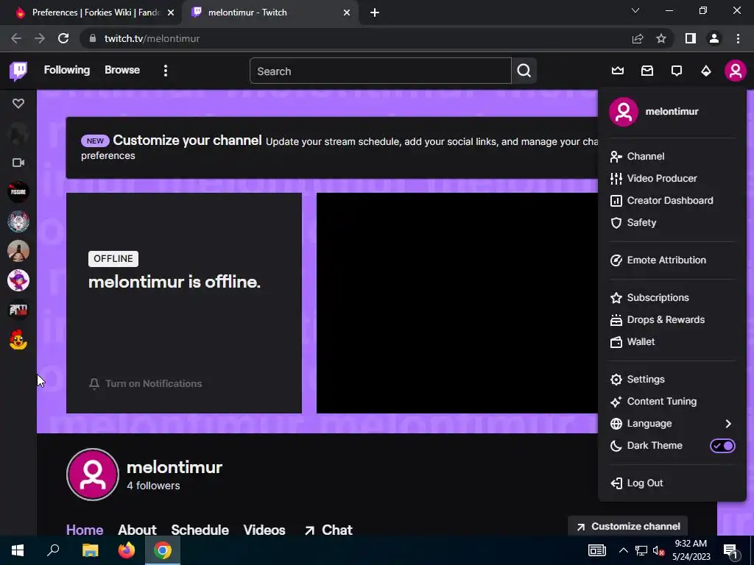The image size is (754, 565).
Task: Open the purple-hat character channel avatar
Action: [x=18, y=280]
